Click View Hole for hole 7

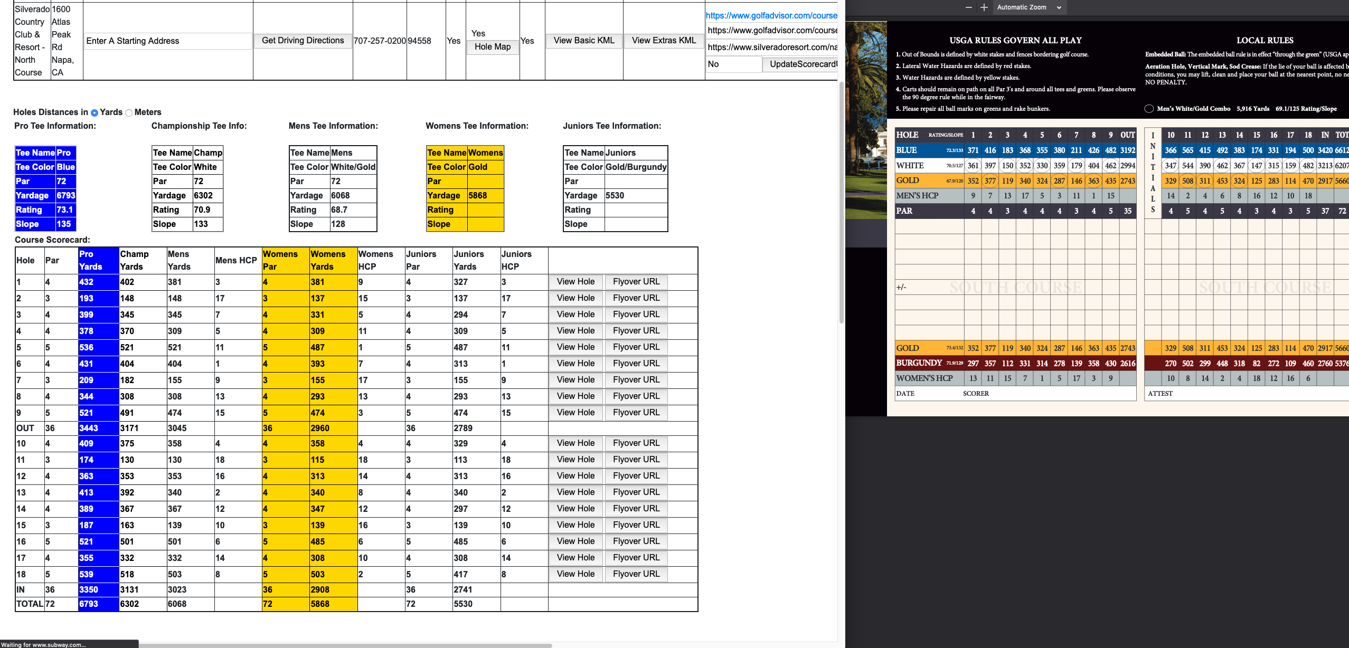576,380
